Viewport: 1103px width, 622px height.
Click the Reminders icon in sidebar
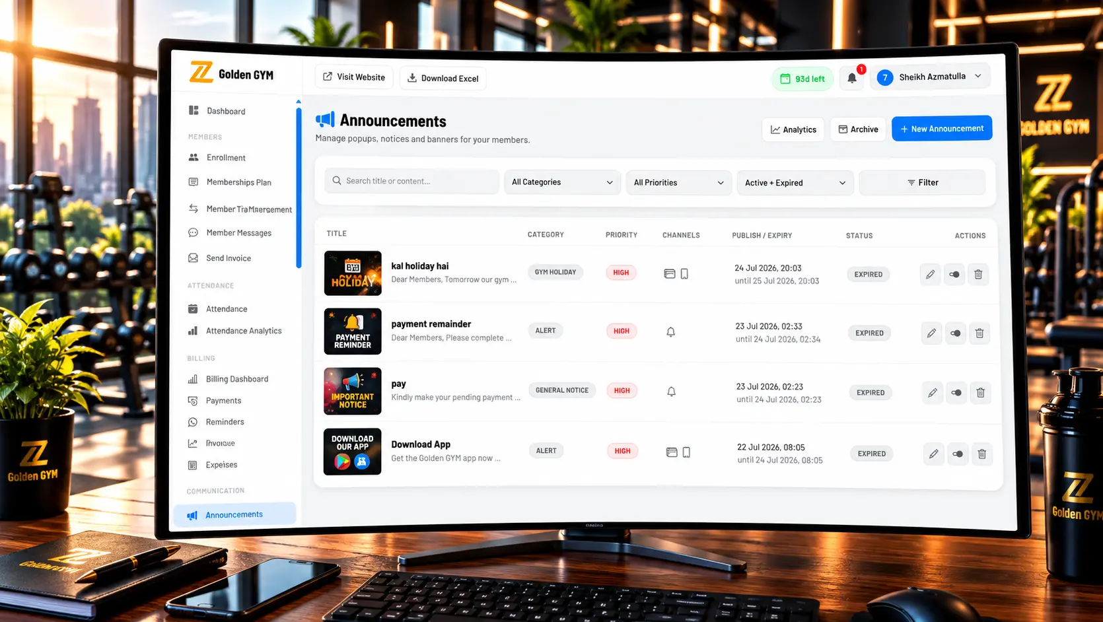pyautogui.click(x=193, y=422)
